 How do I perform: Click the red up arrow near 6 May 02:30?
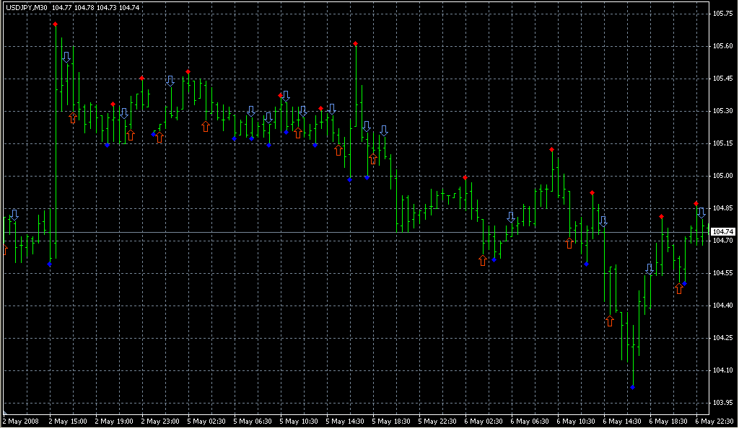click(483, 260)
